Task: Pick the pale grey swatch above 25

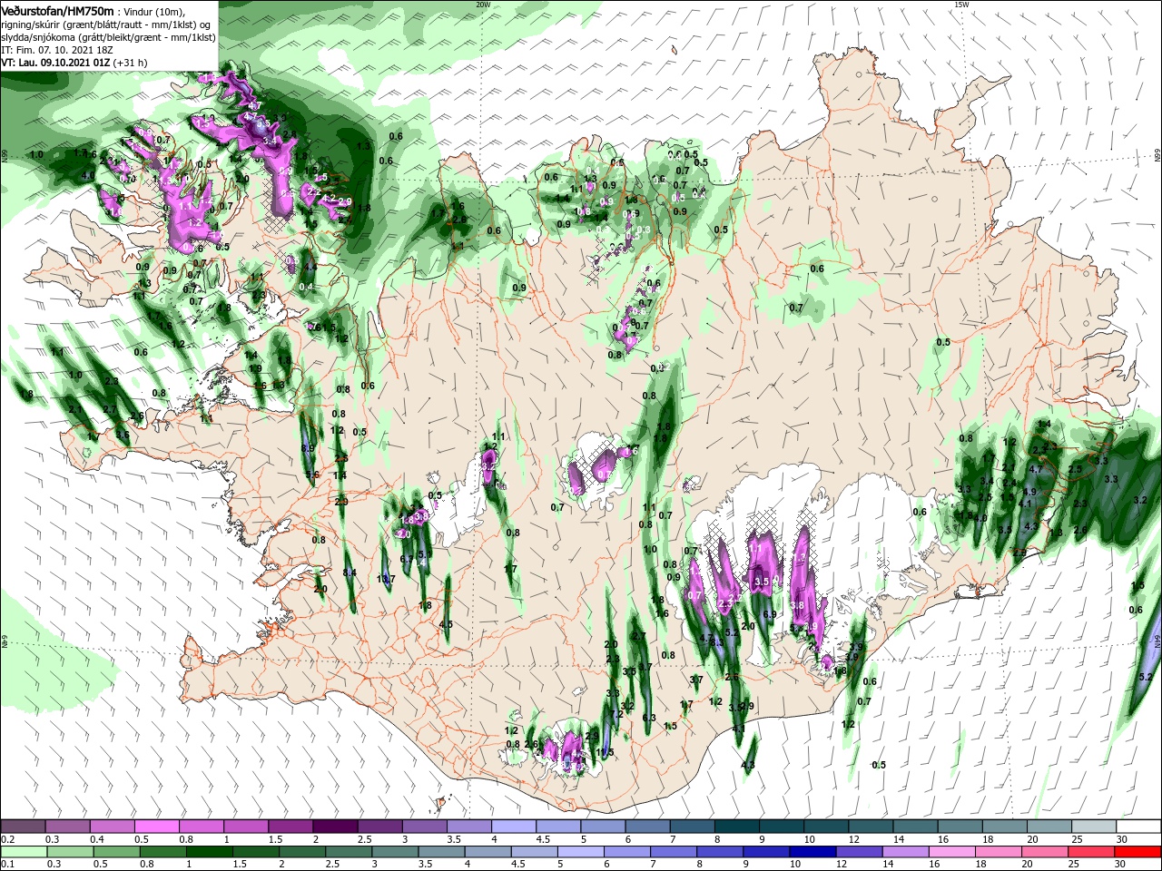Action: 1094,826
